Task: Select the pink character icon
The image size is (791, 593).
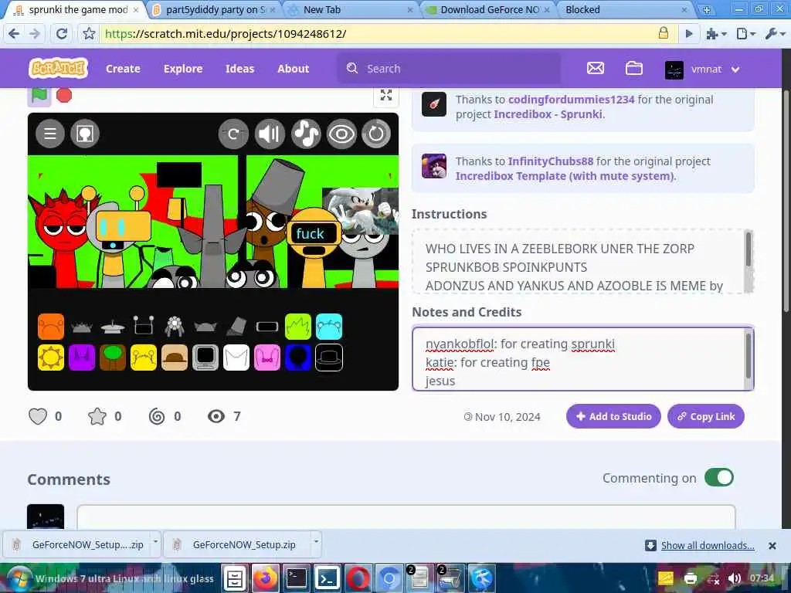Action: (x=267, y=357)
